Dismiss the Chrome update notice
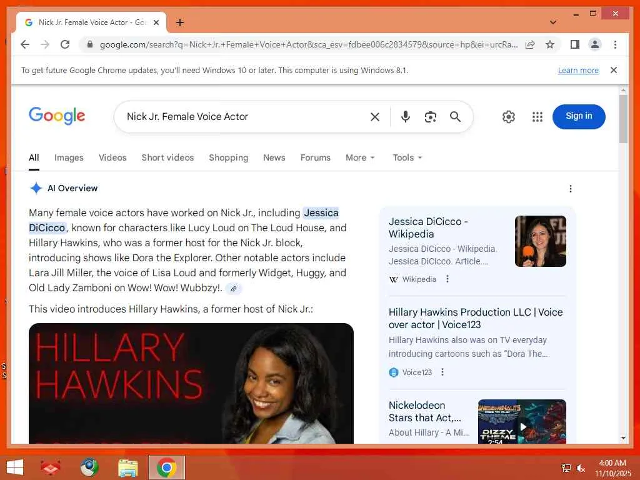The image size is (640, 480). [x=614, y=70]
